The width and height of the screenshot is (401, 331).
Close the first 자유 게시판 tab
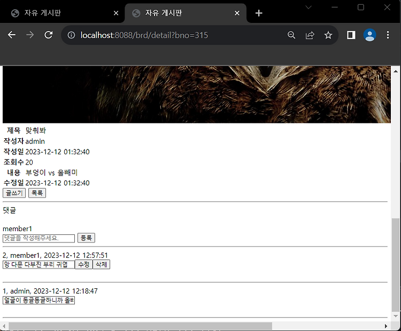[116, 13]
